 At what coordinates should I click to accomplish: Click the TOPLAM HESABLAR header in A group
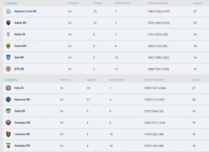click(158, 3)
